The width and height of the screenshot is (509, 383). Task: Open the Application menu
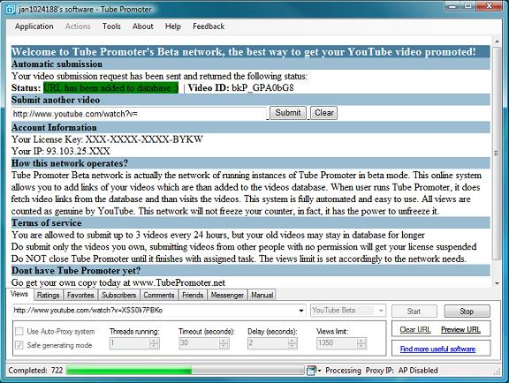(x=34, y=26)
